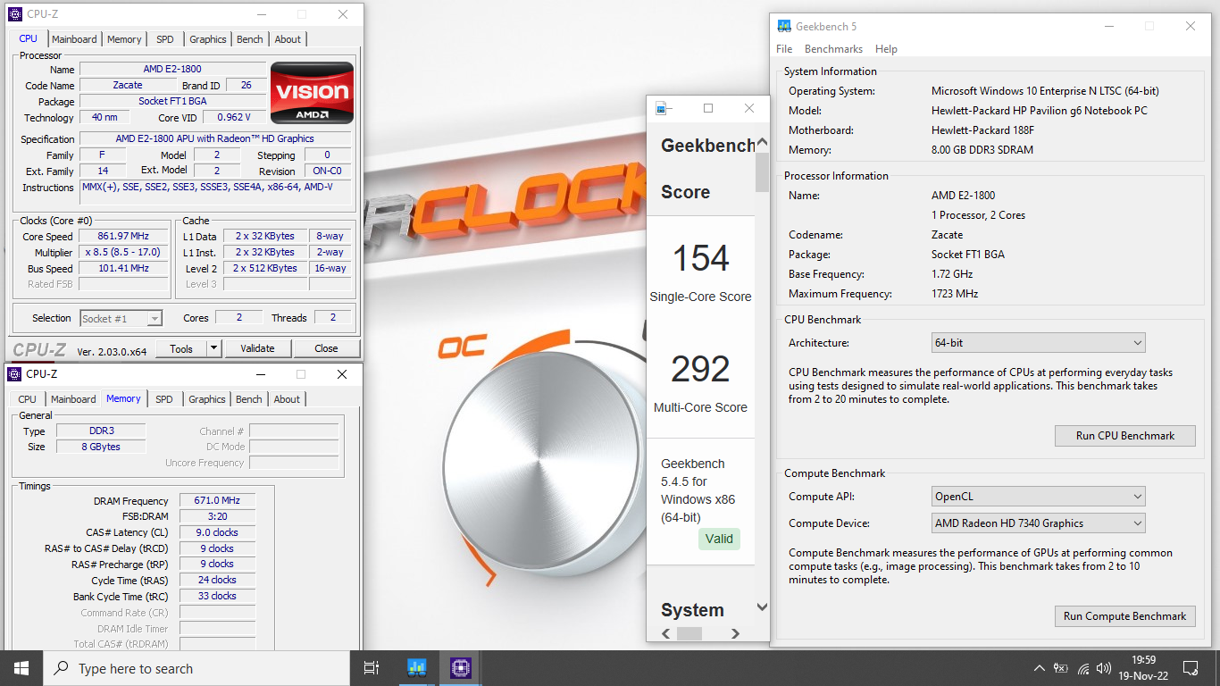Select Bench tab in lower CPU-Z window
This screenshot has width=1220, height=686.
(249, 399)
